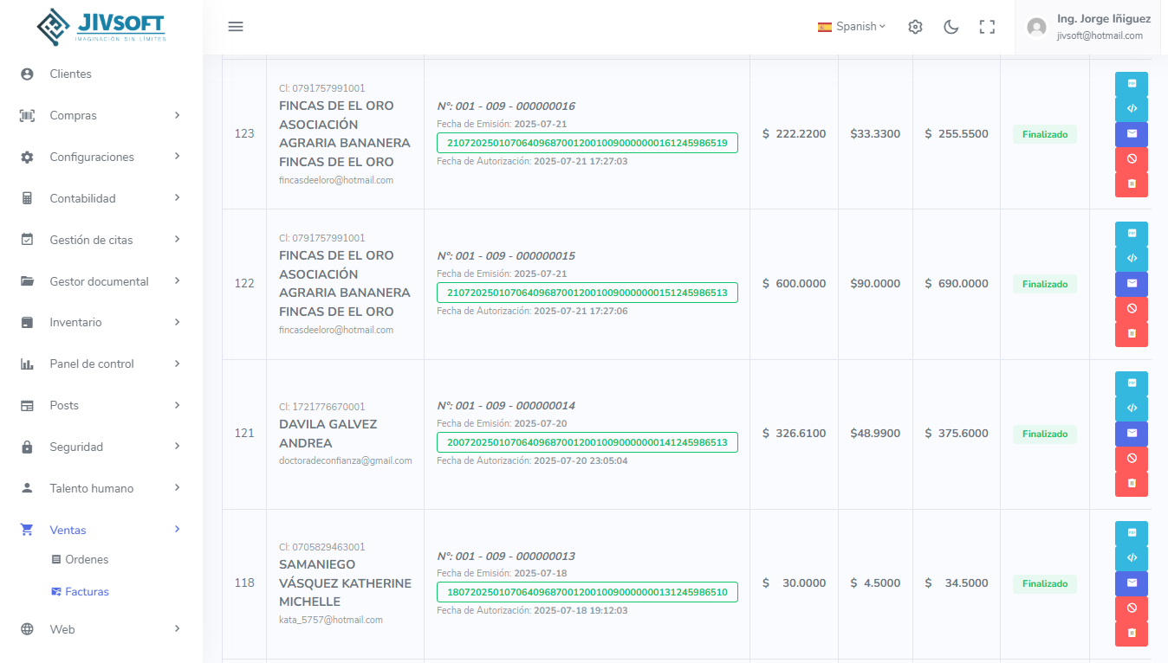1168x663 pixels.
Task: Expand the Inventario sidebar section
Action: tap(101, 323)
